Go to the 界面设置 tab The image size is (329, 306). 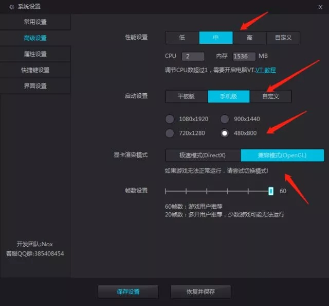coord(35,86)
